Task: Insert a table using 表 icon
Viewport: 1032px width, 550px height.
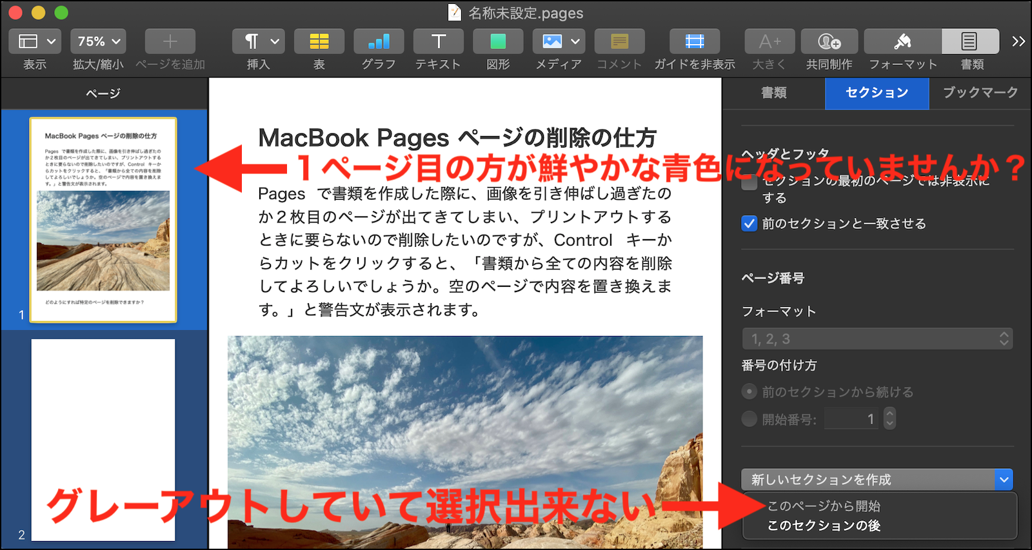Action: pyautogui.click(x=319, y=42)
